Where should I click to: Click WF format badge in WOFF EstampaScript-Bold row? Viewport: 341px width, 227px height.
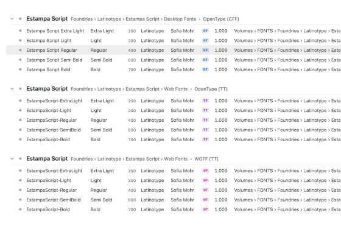[x=205, y=209]
